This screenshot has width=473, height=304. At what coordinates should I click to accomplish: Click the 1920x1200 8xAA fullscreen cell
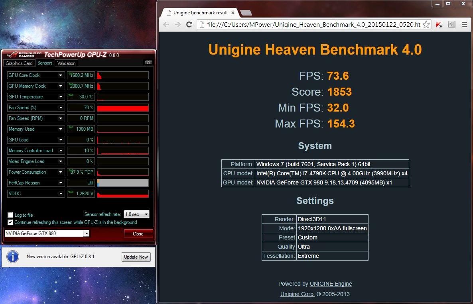click(332, 228)
